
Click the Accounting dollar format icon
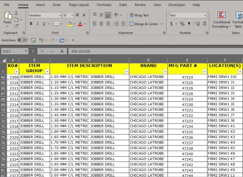(171, 24)
